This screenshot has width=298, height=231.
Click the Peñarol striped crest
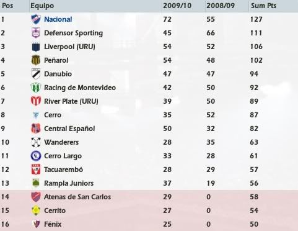[36, 60]
